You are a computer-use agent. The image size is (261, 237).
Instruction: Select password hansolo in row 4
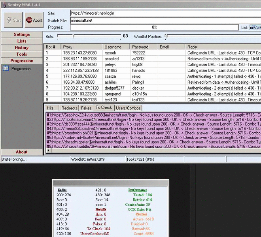click(139, 71)
